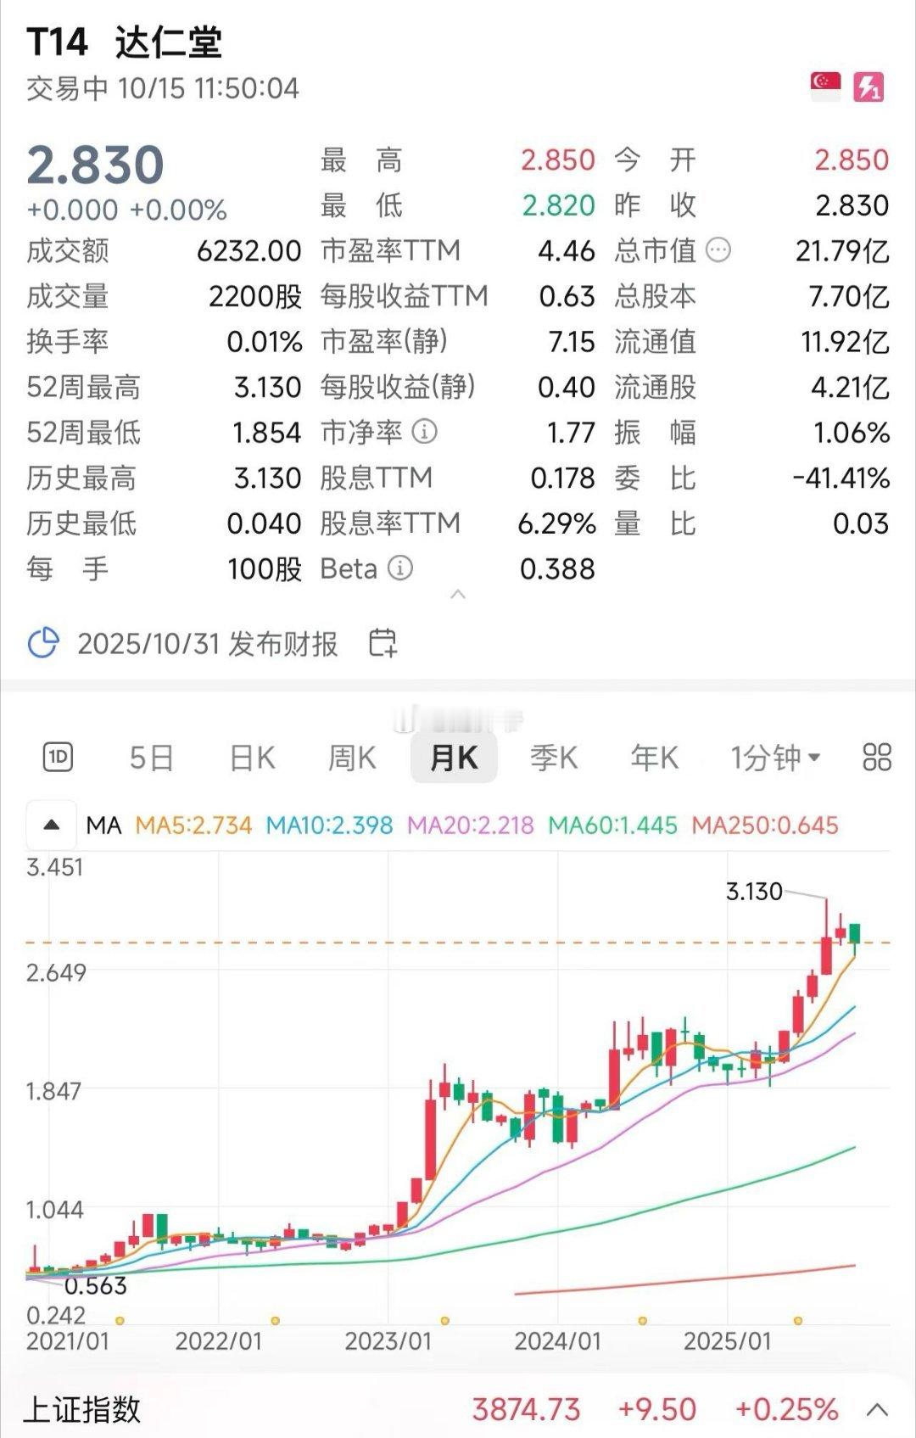
Task: Tap the 市盈率TTM value 4.46
Action: click(567, 250)
